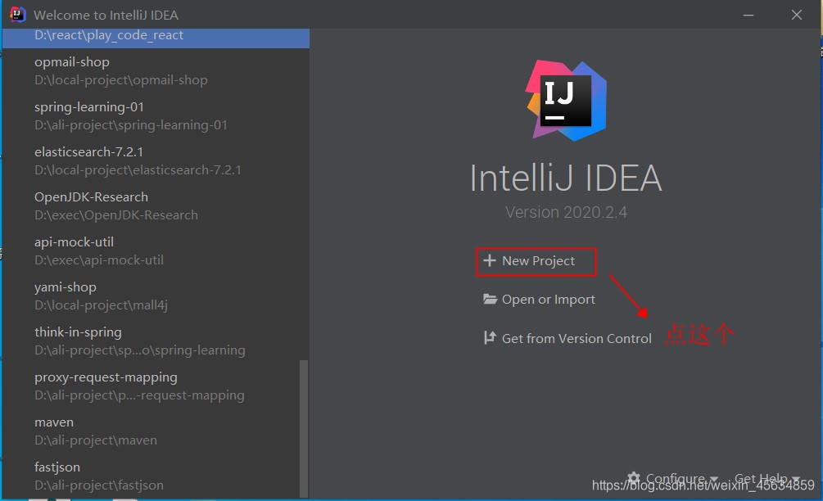The image size is (823, 501).
Task: Click path D:\exec\OpenJDK-Research
Action: point(116,215)
